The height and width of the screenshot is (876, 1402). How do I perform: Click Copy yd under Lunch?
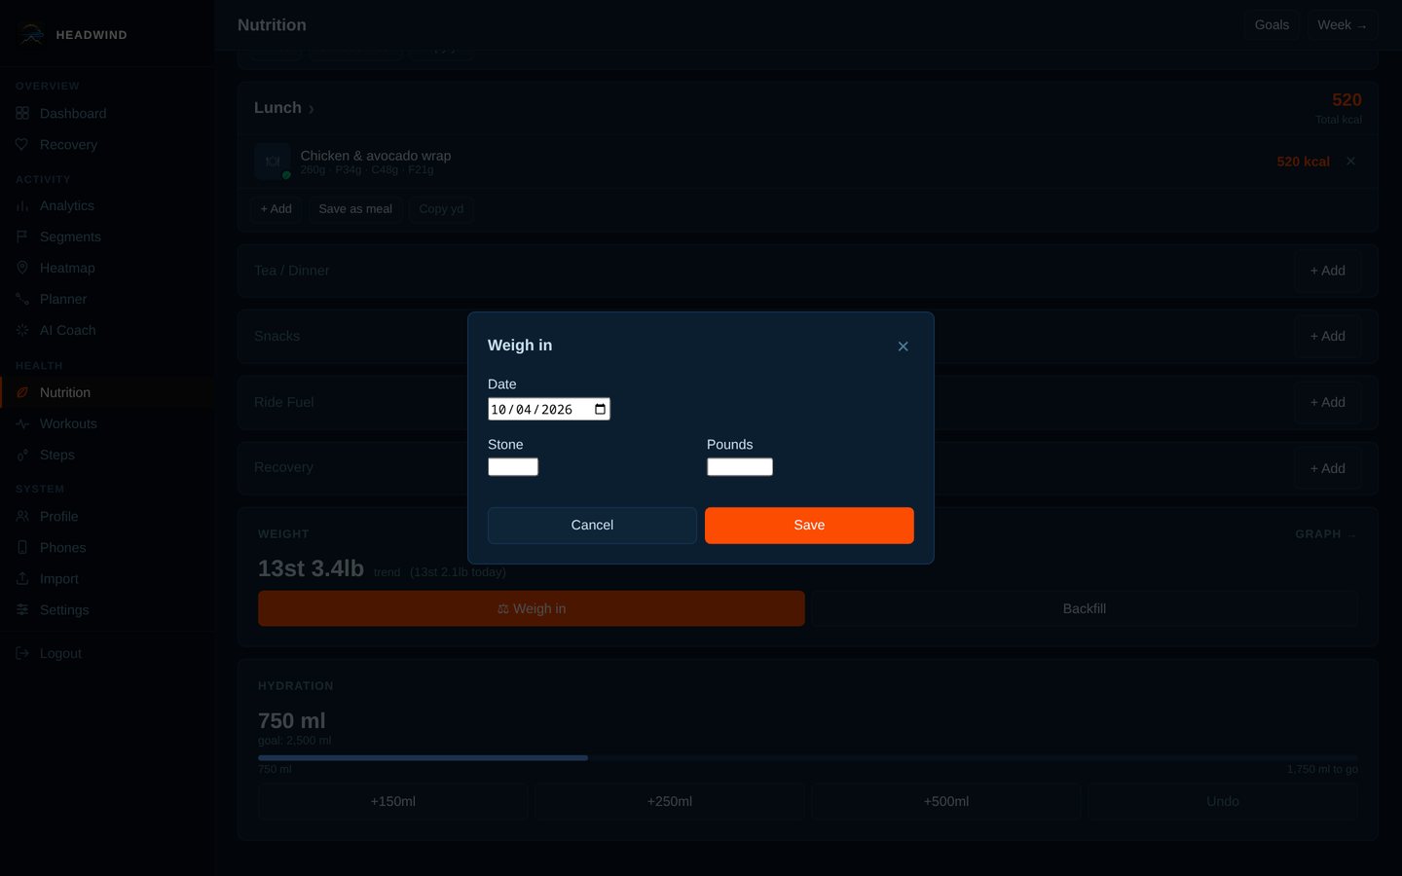click(441, 209)
